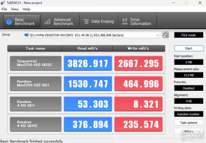Switch to Basic Benchmark tab
206x143 pixels.
point(22,21)
